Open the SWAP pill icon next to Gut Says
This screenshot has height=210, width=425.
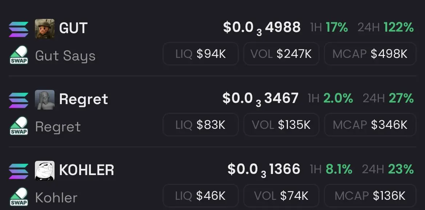[19, 55]
